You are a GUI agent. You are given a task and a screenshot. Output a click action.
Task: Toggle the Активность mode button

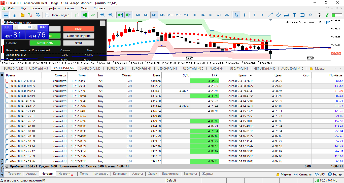click(x=45, y=43)
